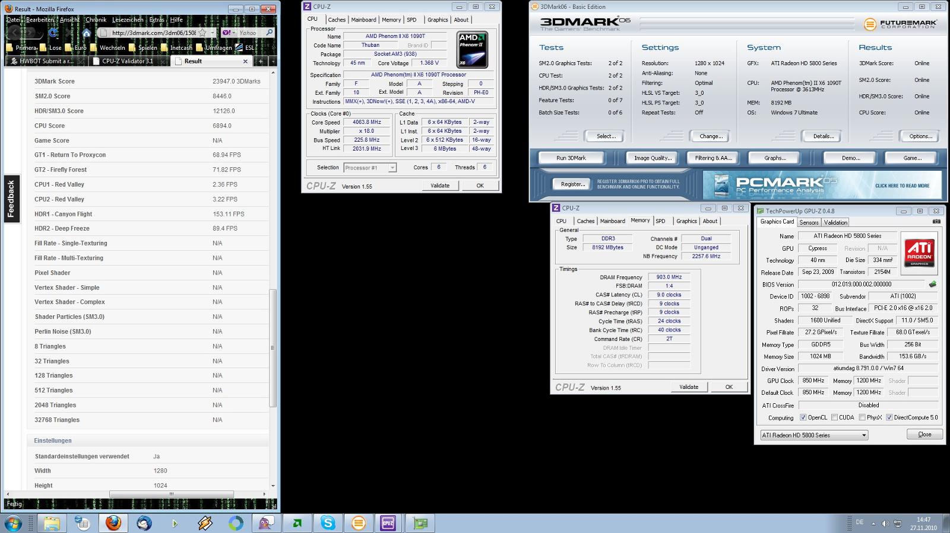Click Options... under 3DMark Results
The height and width of the screenshot is (533, 950).
pos(920,136)
